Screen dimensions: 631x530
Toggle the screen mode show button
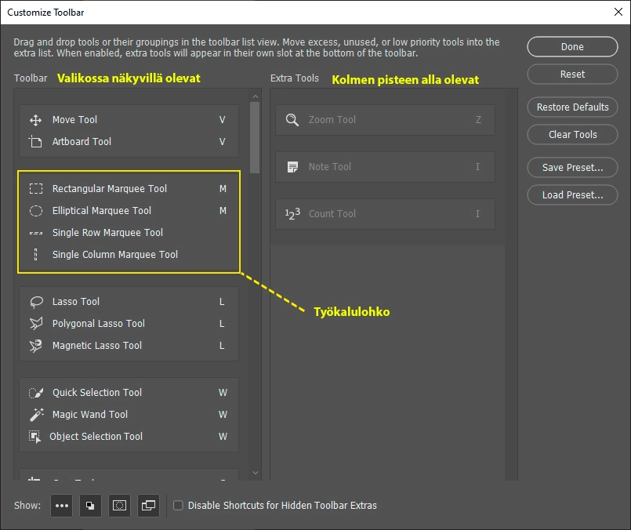point(148,506)
